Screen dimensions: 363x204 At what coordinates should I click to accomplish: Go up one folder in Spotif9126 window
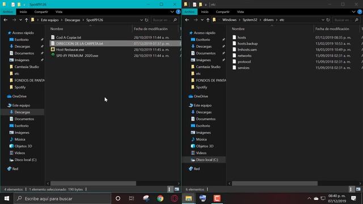[x=27, y=20]
